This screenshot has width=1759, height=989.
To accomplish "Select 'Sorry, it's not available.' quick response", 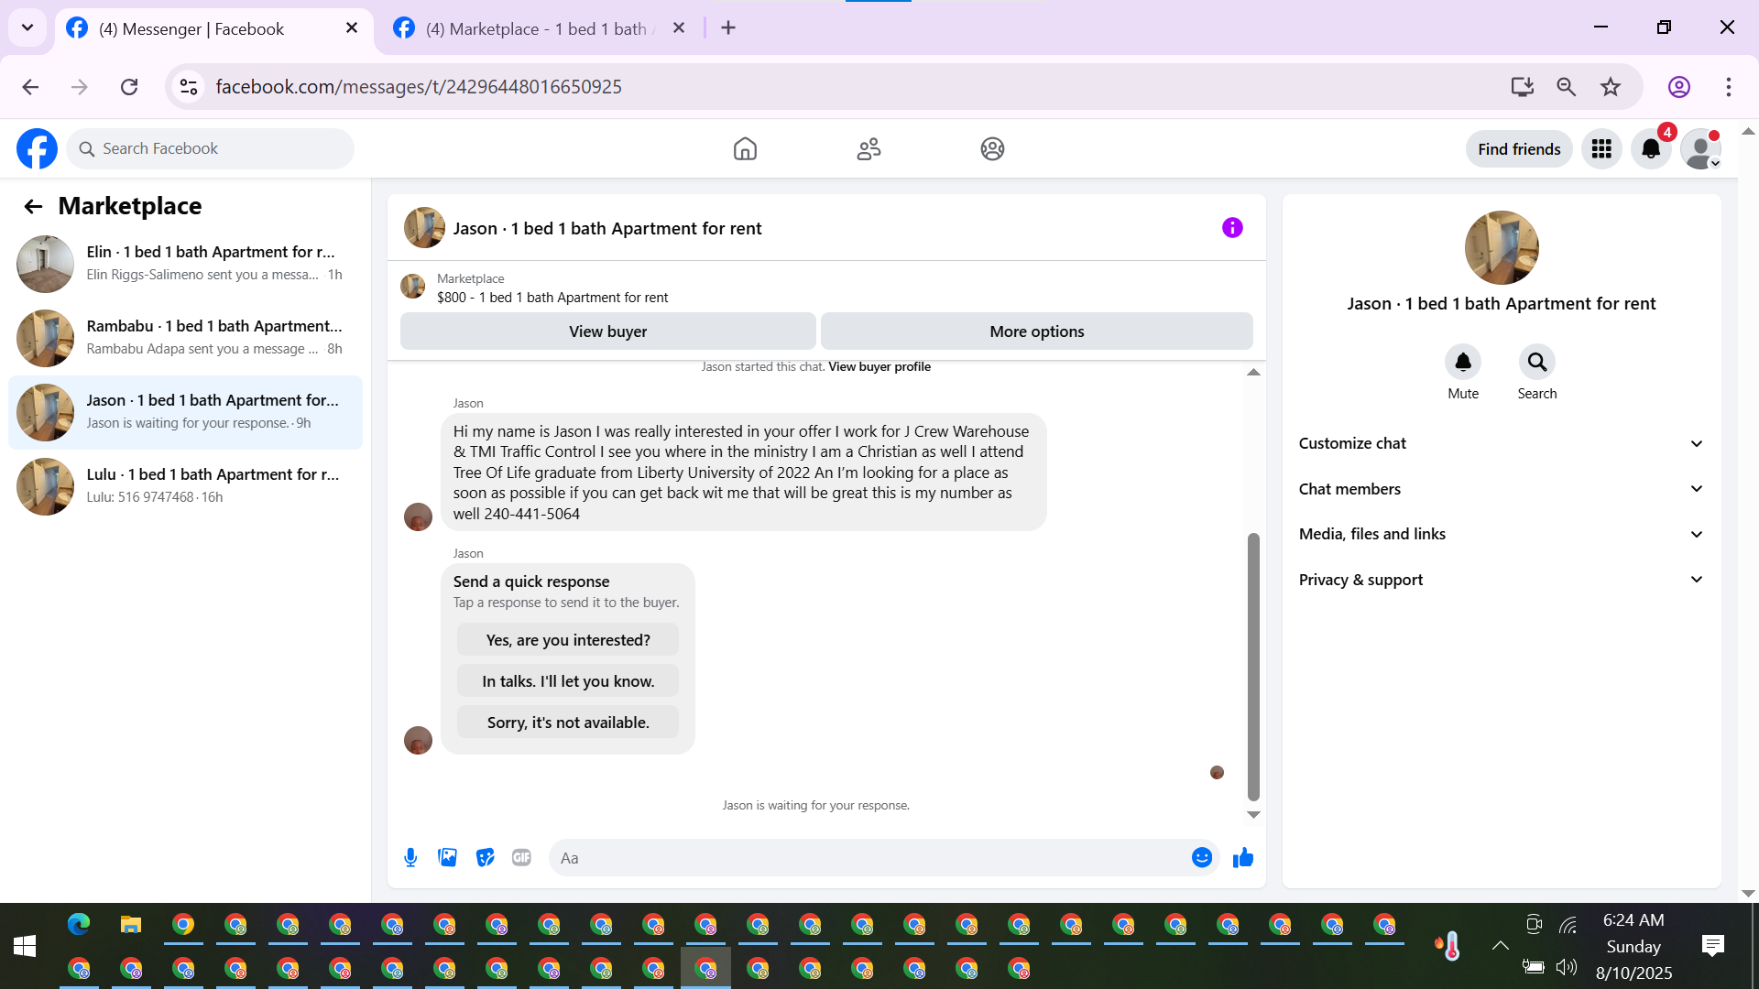I will 568,723.
